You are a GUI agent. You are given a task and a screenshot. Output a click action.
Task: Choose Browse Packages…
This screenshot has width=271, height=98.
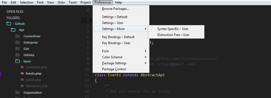(x=121, y=9)
